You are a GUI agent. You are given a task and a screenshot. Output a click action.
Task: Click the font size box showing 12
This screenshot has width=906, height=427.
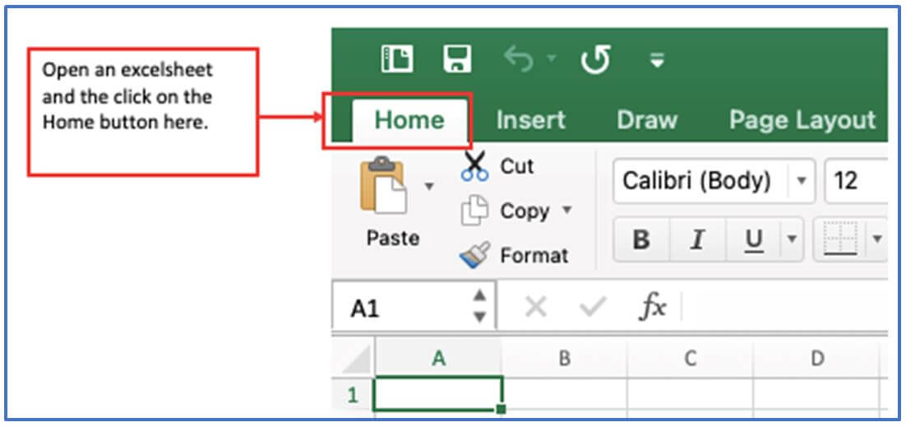pyautogui.click(x=857, y=181)
